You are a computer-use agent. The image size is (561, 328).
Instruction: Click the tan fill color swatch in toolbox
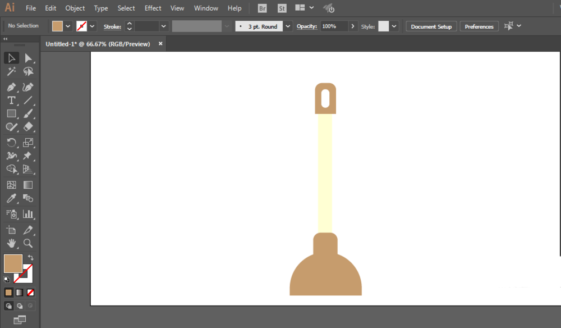pos(13,263)
